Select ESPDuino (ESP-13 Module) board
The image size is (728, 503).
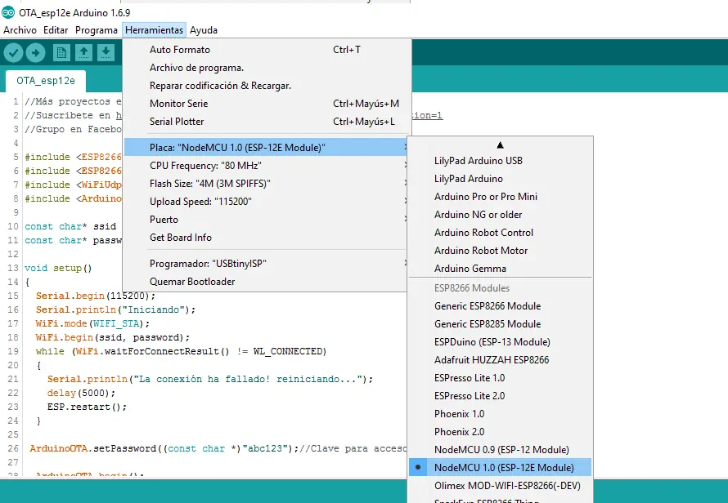pos(500,342)
